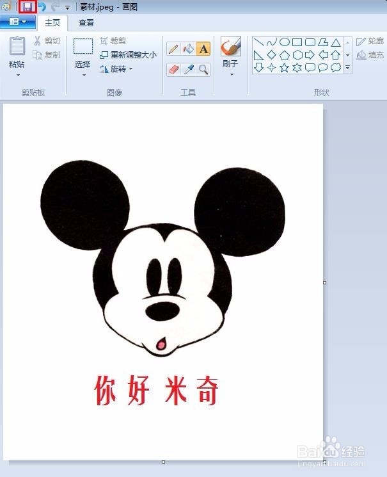Open the Paint application menu button
The height and width of the screenshot is (477, 387).
(18, 22)
